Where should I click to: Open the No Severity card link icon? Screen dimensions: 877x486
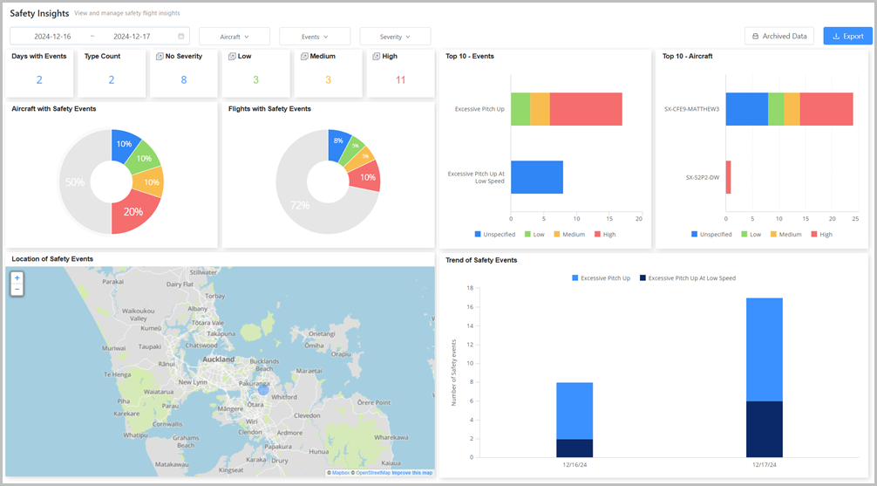[160, 57]
